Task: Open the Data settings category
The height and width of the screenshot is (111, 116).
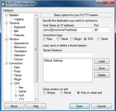Action: 17,67
